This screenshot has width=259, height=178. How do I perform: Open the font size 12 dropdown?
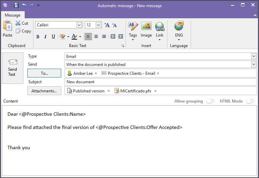point(98,25)
